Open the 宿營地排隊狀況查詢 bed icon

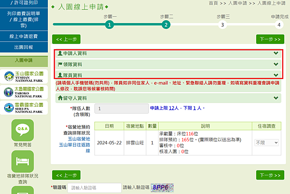click(23, 161)
